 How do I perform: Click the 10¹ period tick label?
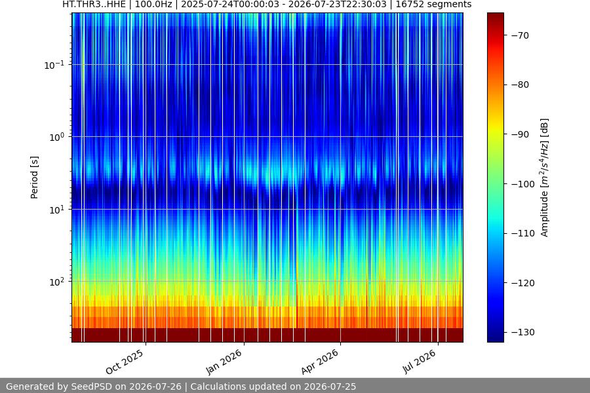57,210
